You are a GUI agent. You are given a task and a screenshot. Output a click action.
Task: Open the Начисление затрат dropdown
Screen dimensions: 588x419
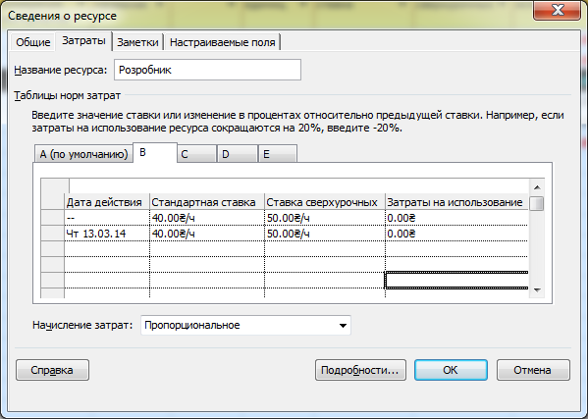tap(245, 325)
